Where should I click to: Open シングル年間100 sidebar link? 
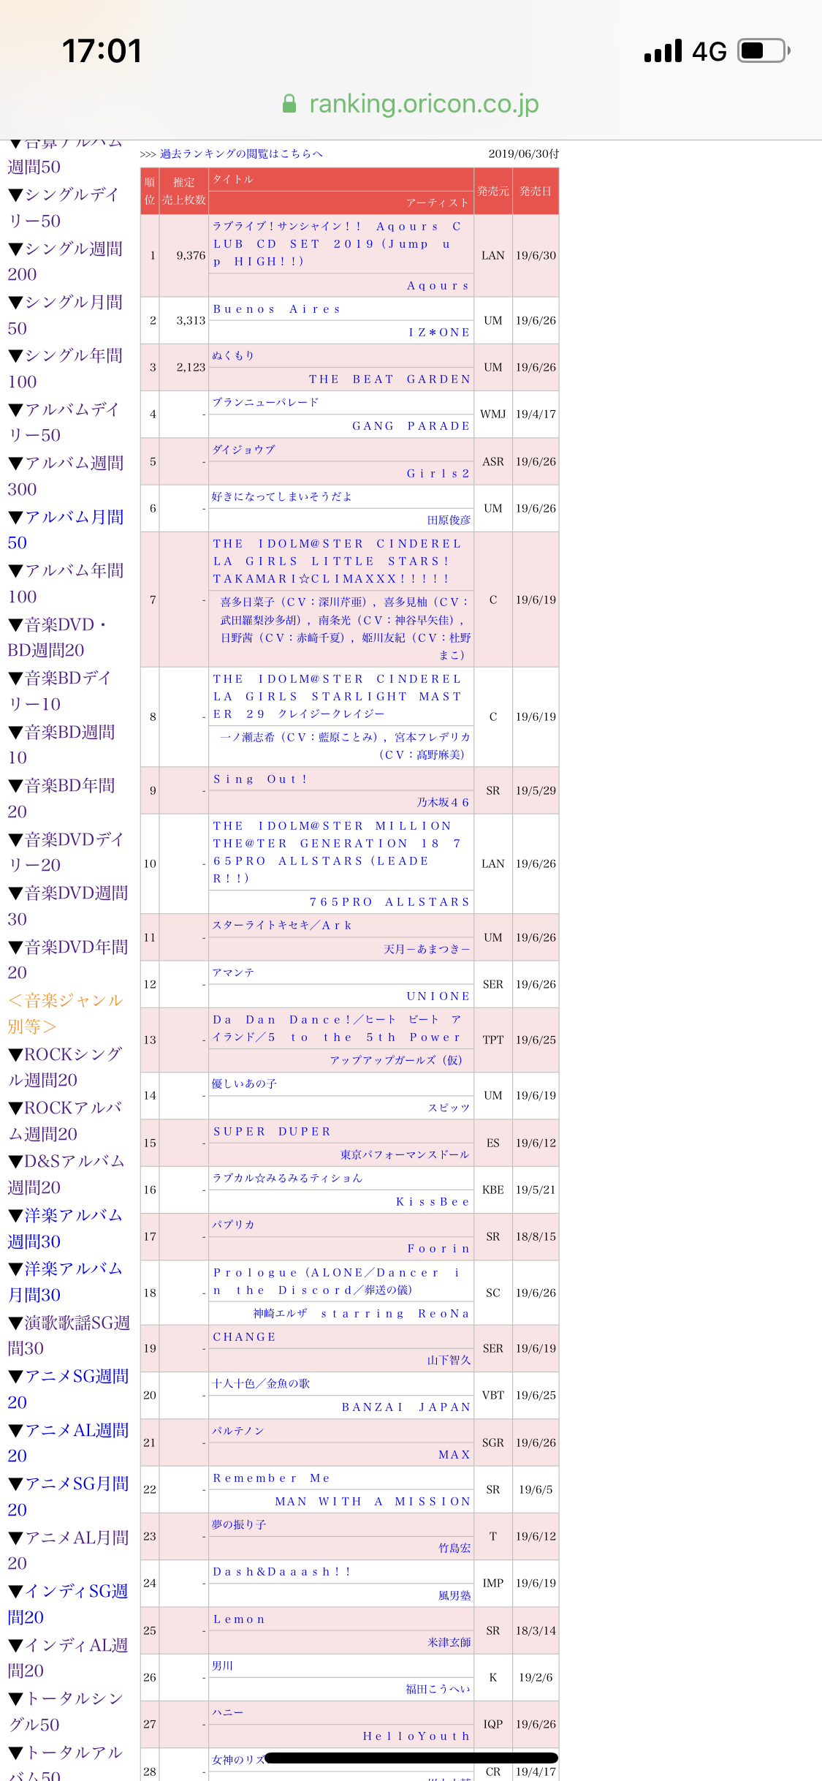click(66, 368)
